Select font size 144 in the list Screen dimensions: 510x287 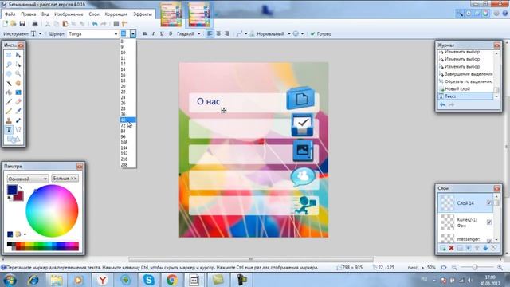(127, 147)
